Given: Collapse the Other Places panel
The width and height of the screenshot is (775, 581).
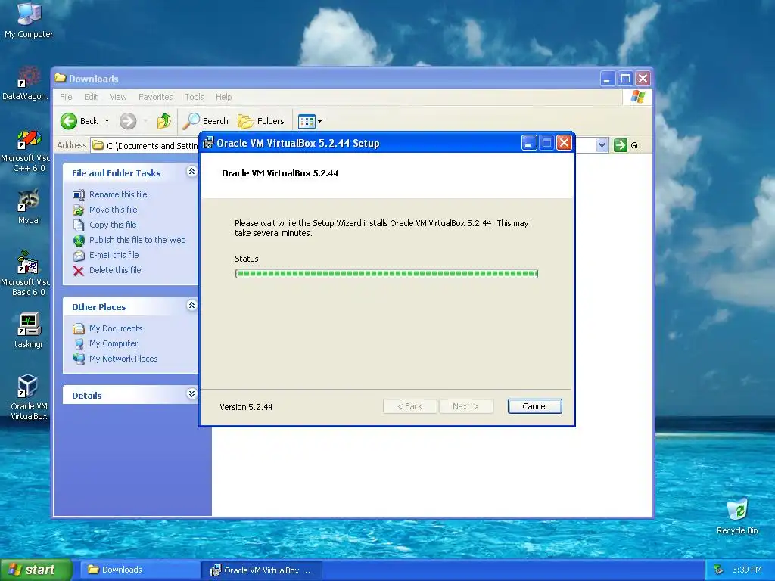Looking at the screenshot, I should coord(191,306).
